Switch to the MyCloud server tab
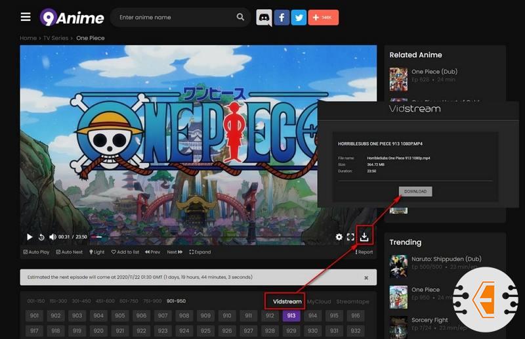This screenshot has height=339, width=525. (319, 302)
